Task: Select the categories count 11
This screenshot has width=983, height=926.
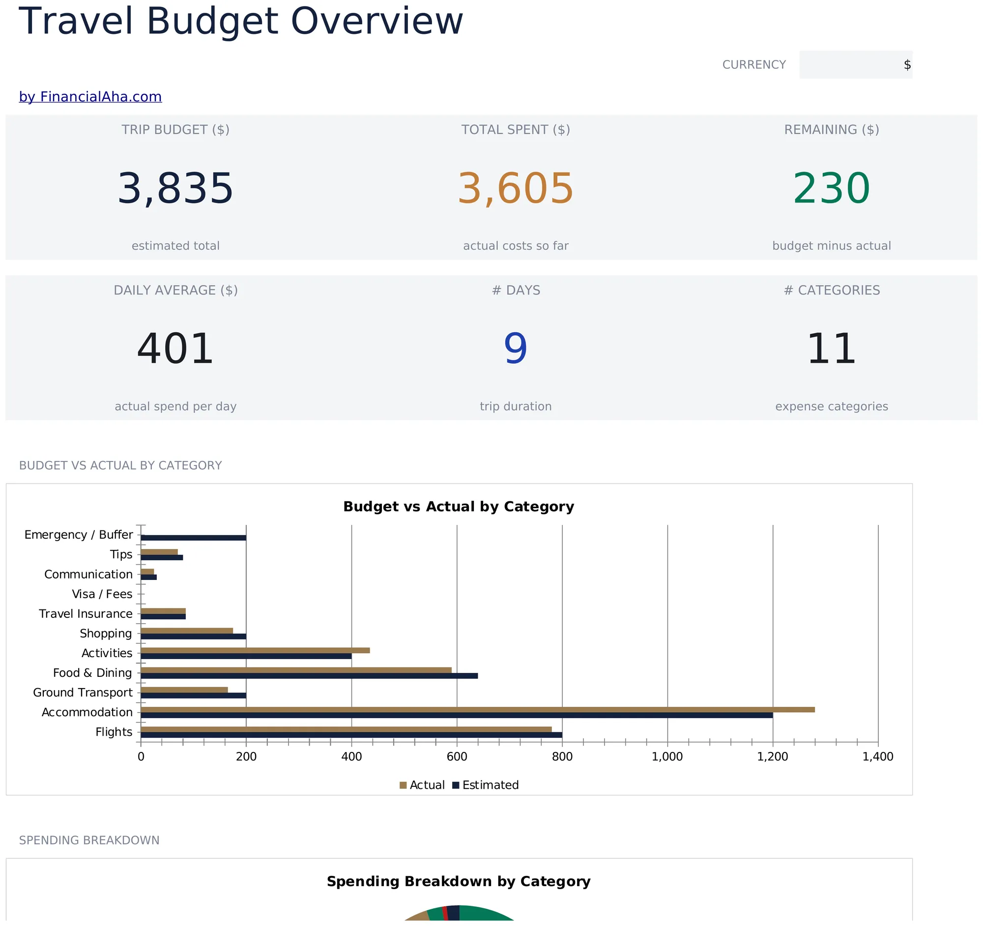Action: coord(832,349)
